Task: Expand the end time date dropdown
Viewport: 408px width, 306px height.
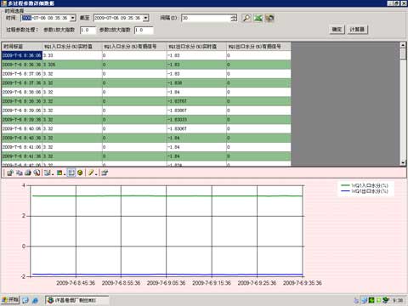Action: 145,18
